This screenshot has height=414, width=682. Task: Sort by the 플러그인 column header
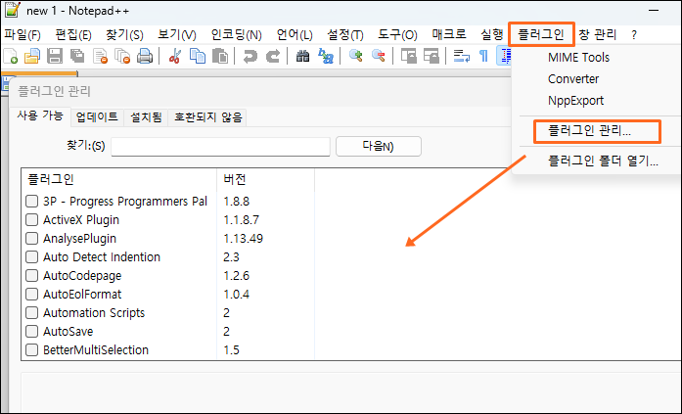pos(119,179)
